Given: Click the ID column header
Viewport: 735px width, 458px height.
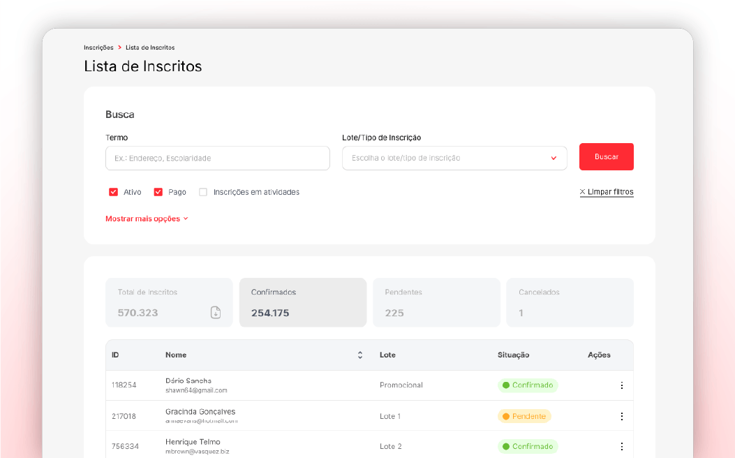Looking at the screenshot, I should 115,355.
